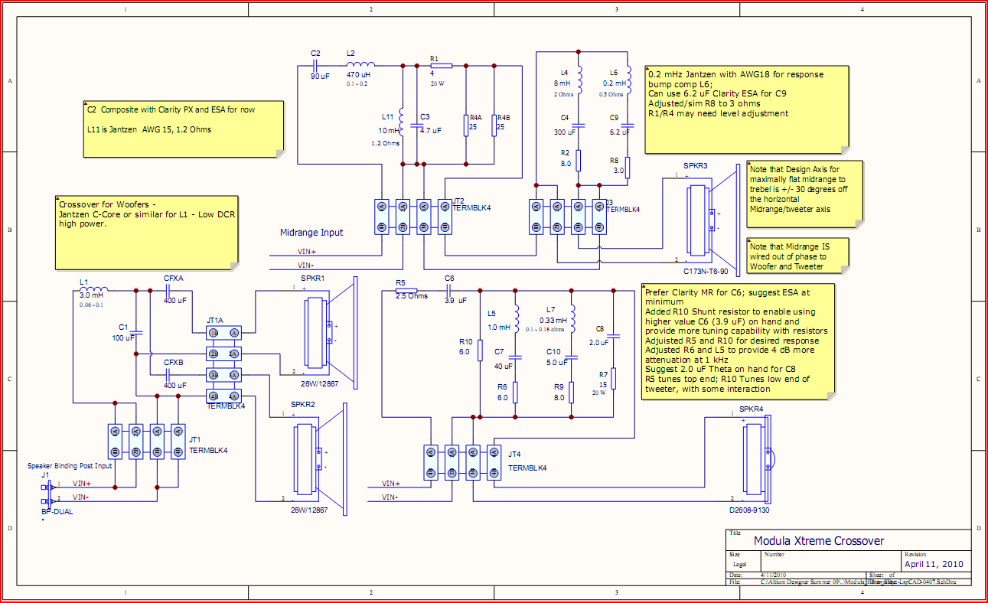988x603 pixels.
Task: Select the Speaker Binding Post Input label
Action: (70, 465)
